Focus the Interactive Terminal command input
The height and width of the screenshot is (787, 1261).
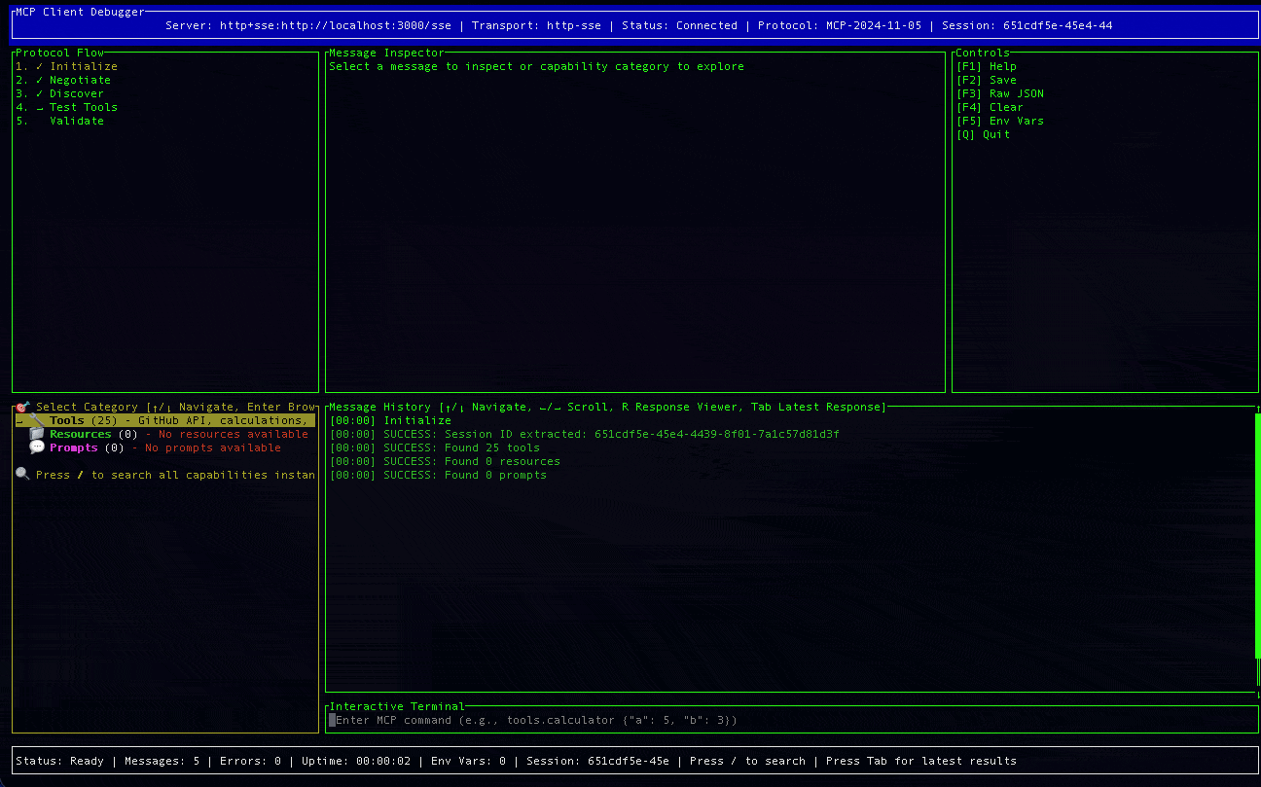pyautogui.click(x=790, y=720)
